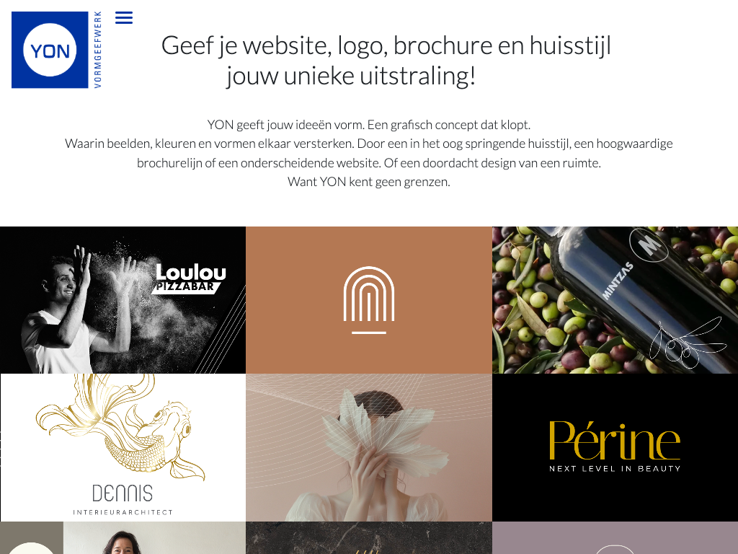Click the white arch symbol icon
The image size is (738, 554).
point(369,300)
